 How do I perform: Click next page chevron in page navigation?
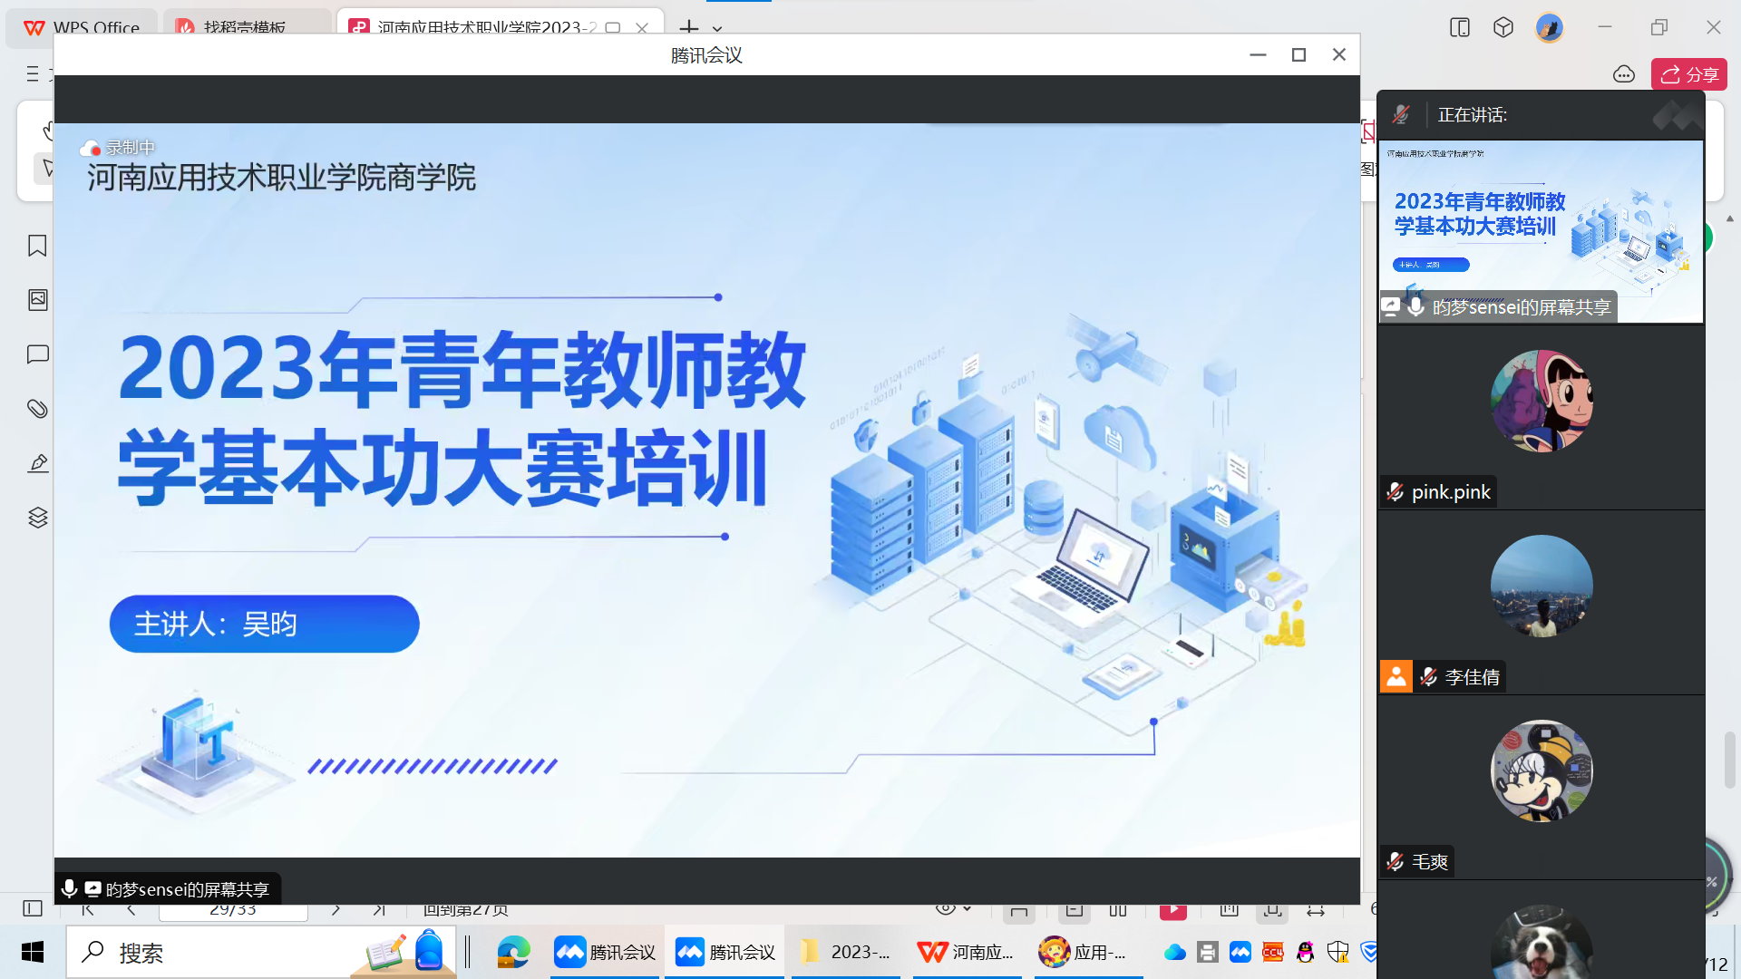pyautogui.click(x=336, y=909)
